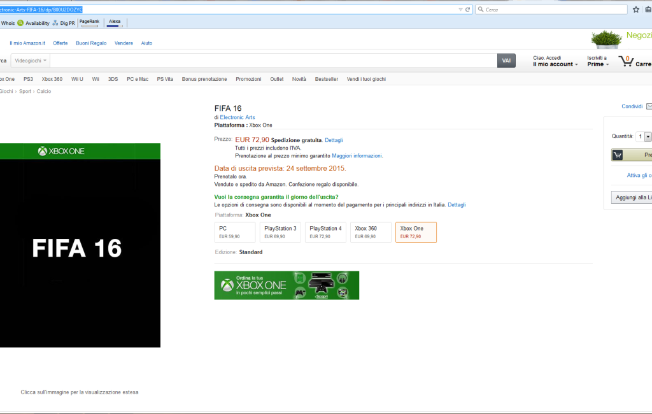This screenshot has width=652, height=414.
Task: Click the Whois toolbar item
Action: point(8,24)
